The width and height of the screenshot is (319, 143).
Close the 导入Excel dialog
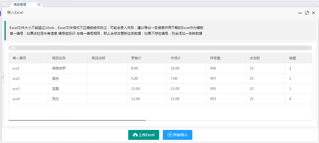(x=314, y=13)
